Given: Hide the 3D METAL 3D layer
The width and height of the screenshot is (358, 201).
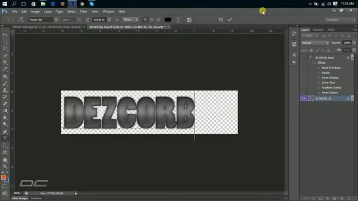Looking at the screenshot, I should click(303, 98).
